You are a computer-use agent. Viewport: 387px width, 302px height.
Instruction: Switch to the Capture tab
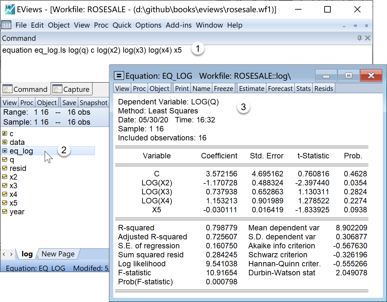(x=72, y=89)
